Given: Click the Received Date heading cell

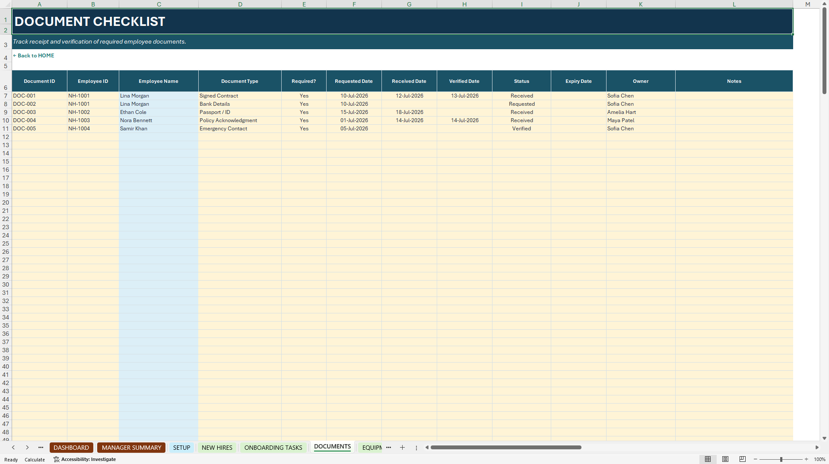Looking at the screenshot, I should (409, 81).
